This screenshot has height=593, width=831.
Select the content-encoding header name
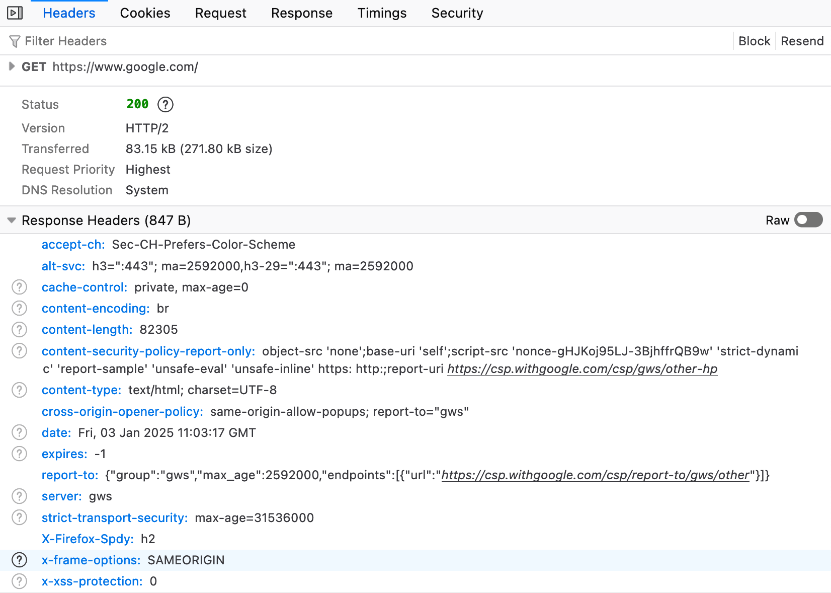[x=96, y=309]
